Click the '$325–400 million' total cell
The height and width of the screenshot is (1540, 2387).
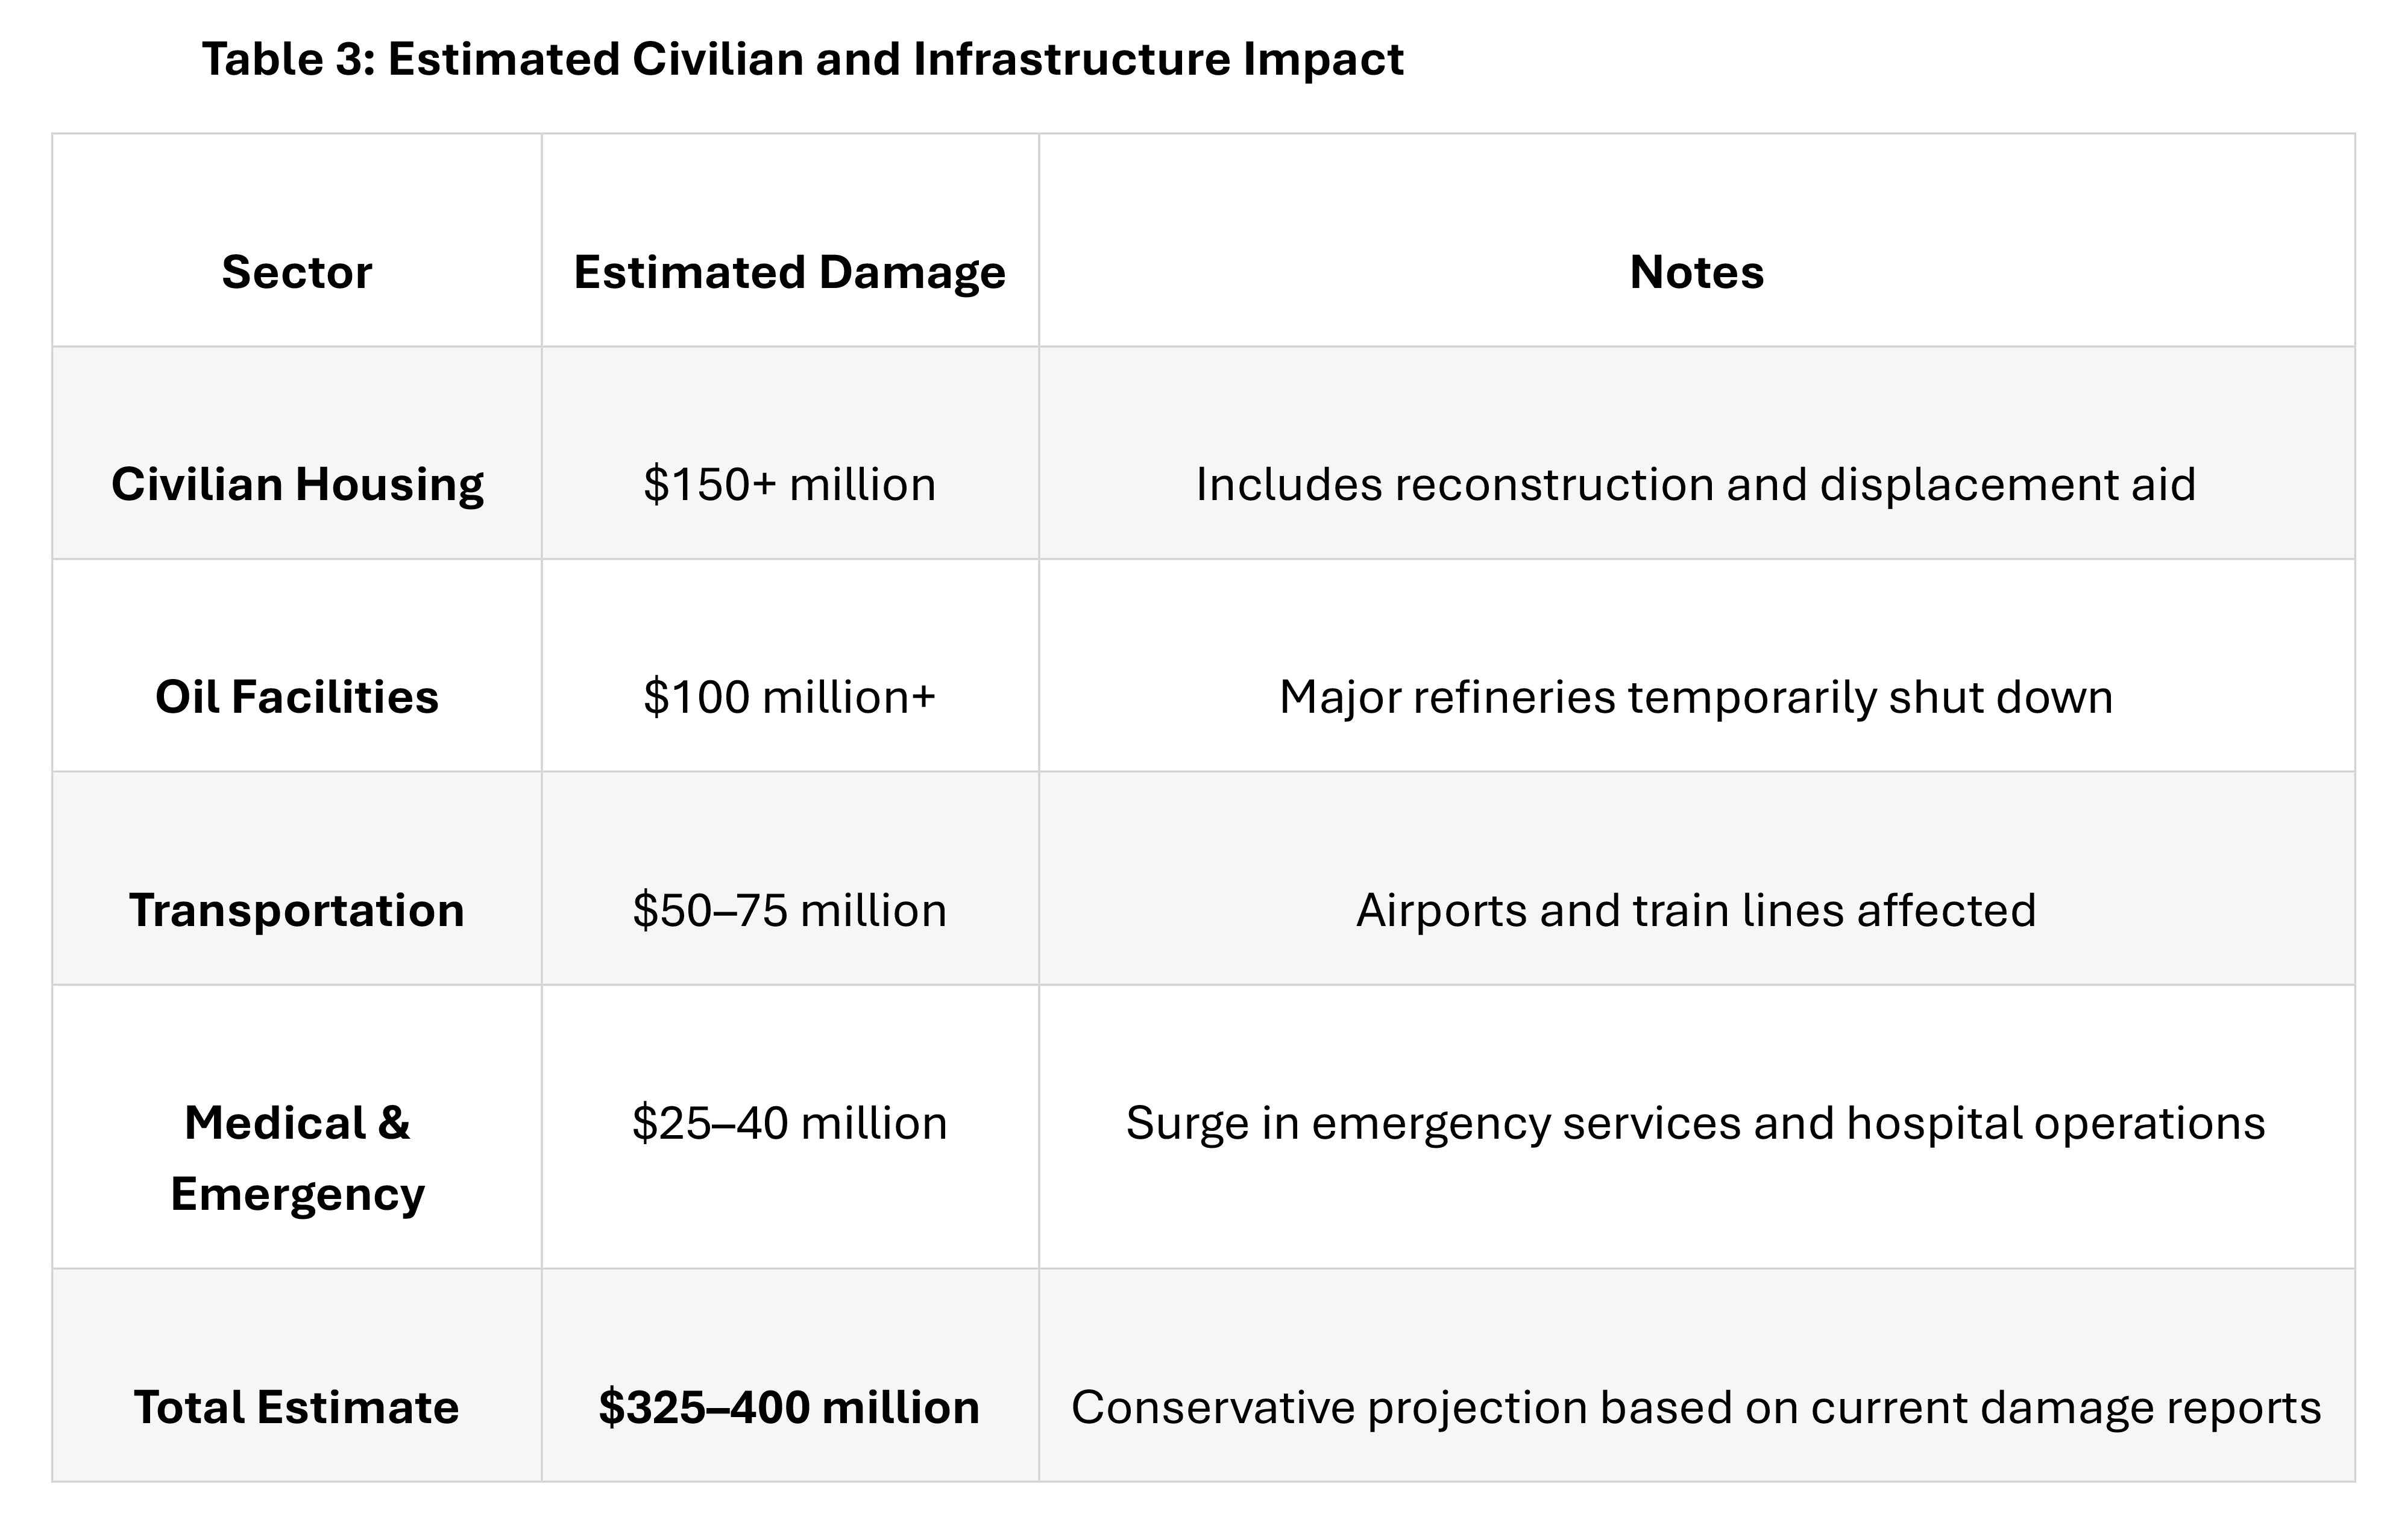[x=788, y=1407]
